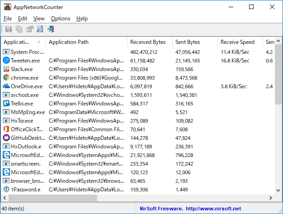This screenshot has width=283, height=214.
Task: Select svchost.exe path C:¥Windows¥System32¥svcho...
Action: click(x=86, y=95)
